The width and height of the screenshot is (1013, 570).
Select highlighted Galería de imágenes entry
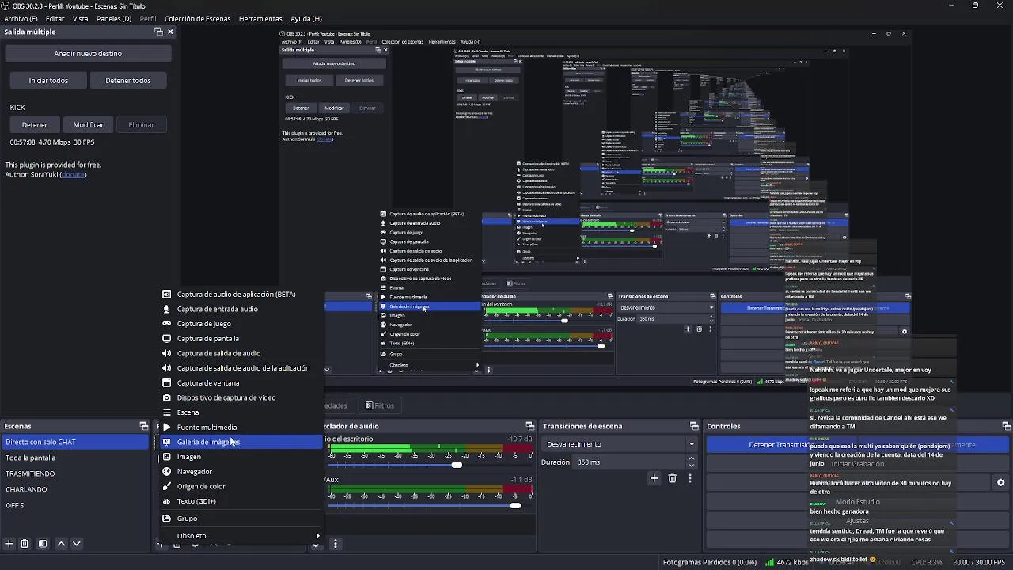pyautogui.click(x=241, y=442)
